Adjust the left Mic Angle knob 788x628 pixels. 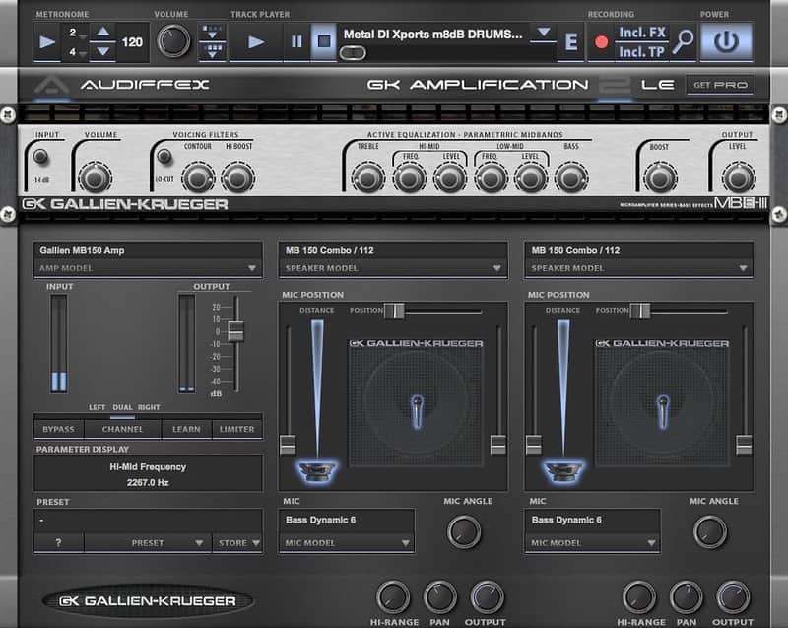(464, 532)
